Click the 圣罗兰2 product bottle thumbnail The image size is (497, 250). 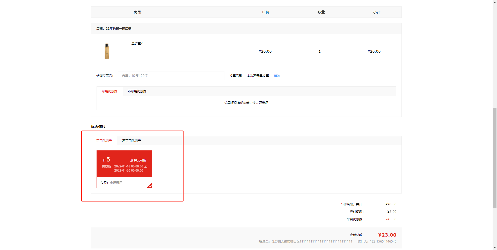[107, 51]
